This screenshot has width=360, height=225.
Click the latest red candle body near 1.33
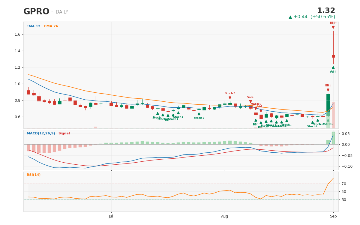(333, 56)
